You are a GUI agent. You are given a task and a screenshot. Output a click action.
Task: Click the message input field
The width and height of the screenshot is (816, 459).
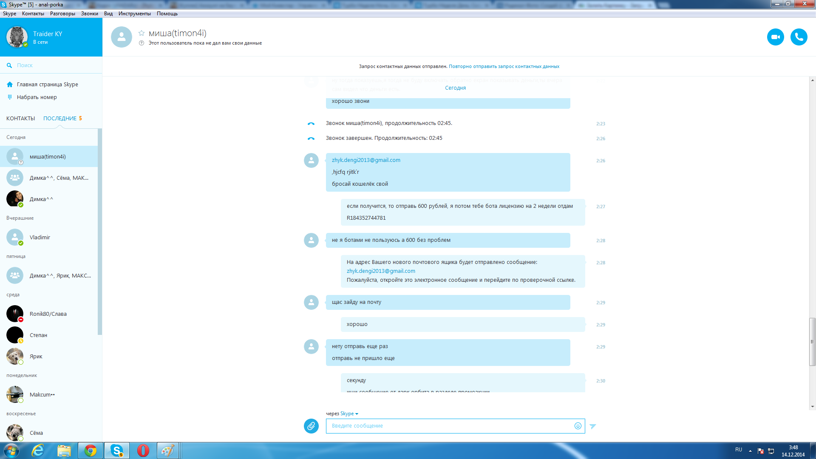[x=450, y=426]
